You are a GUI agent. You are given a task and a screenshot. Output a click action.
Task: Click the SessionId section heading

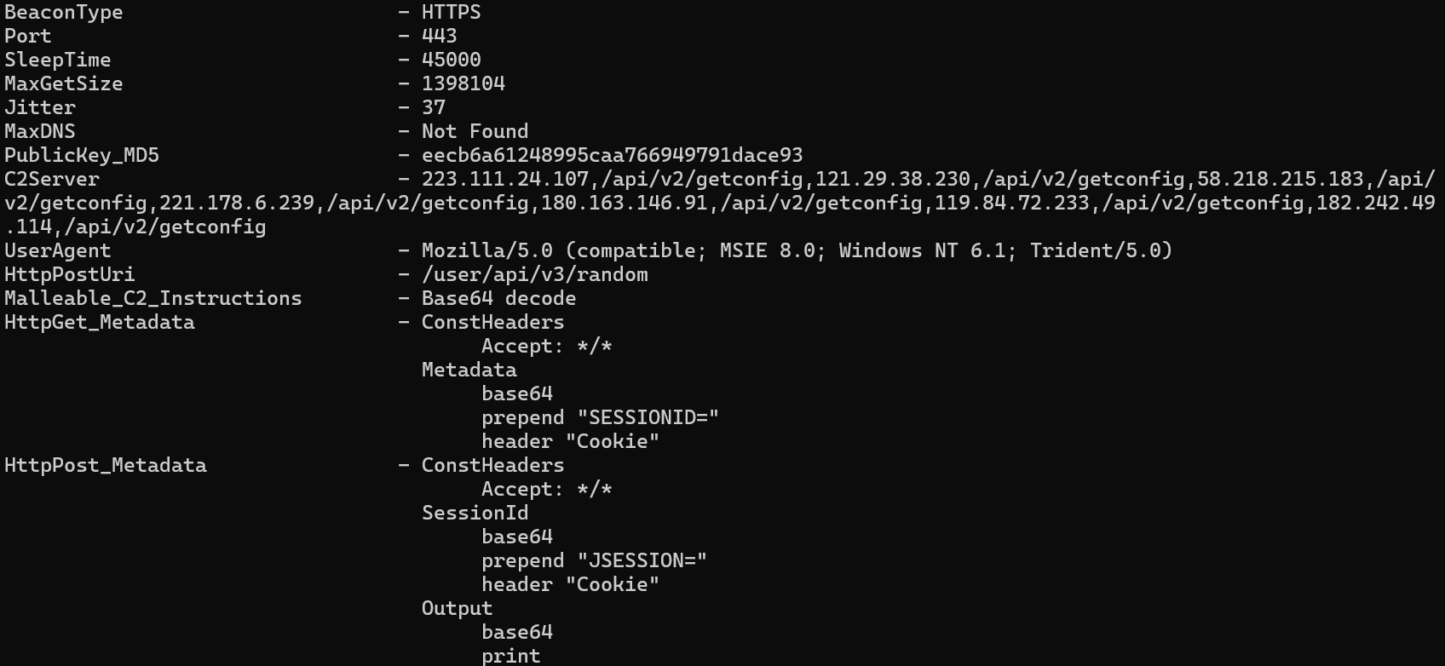(475, 514)
